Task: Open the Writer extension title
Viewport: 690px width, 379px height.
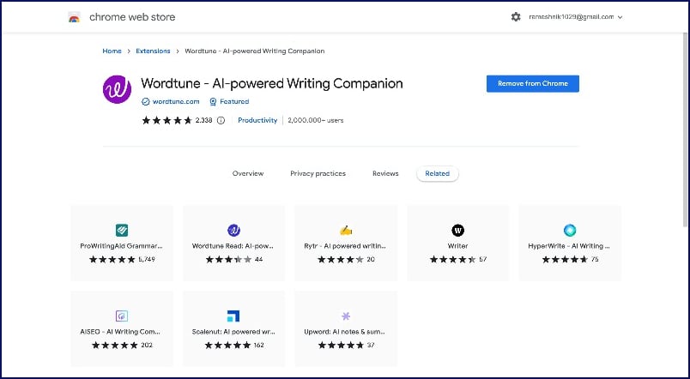Action: (457, 246)
